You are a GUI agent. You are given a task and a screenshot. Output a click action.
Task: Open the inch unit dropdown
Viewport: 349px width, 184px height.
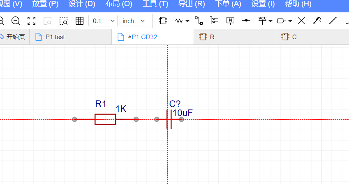point(134,21)
